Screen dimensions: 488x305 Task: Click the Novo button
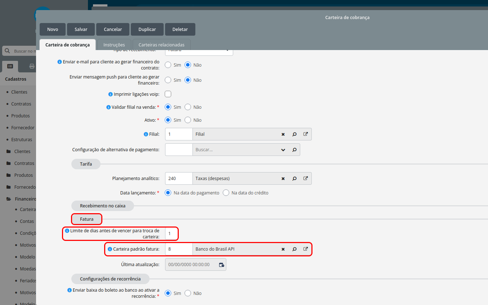53,30
